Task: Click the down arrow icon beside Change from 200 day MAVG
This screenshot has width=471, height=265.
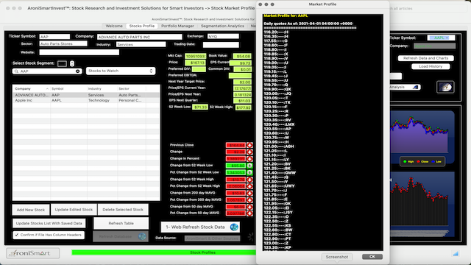Action: pos(249,193)
